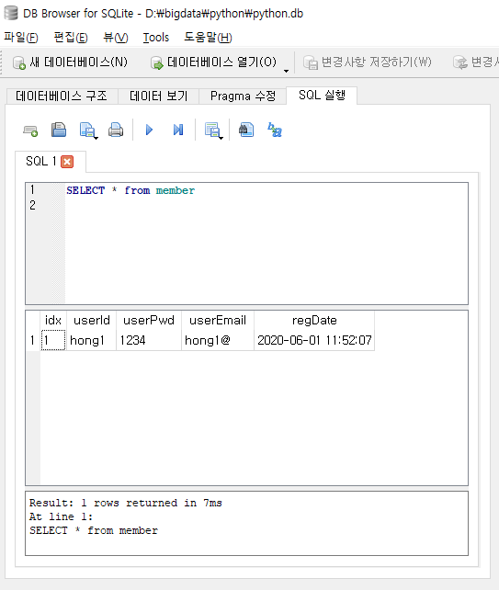Click the userId column header
This screenshot has height=590, width=499.
[92, 320]
